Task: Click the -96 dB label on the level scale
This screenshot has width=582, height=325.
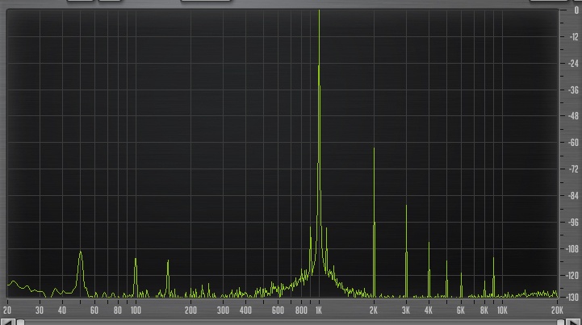Action: (572, 223)
